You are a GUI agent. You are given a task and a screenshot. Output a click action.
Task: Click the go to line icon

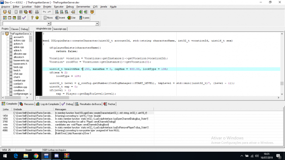73,12
